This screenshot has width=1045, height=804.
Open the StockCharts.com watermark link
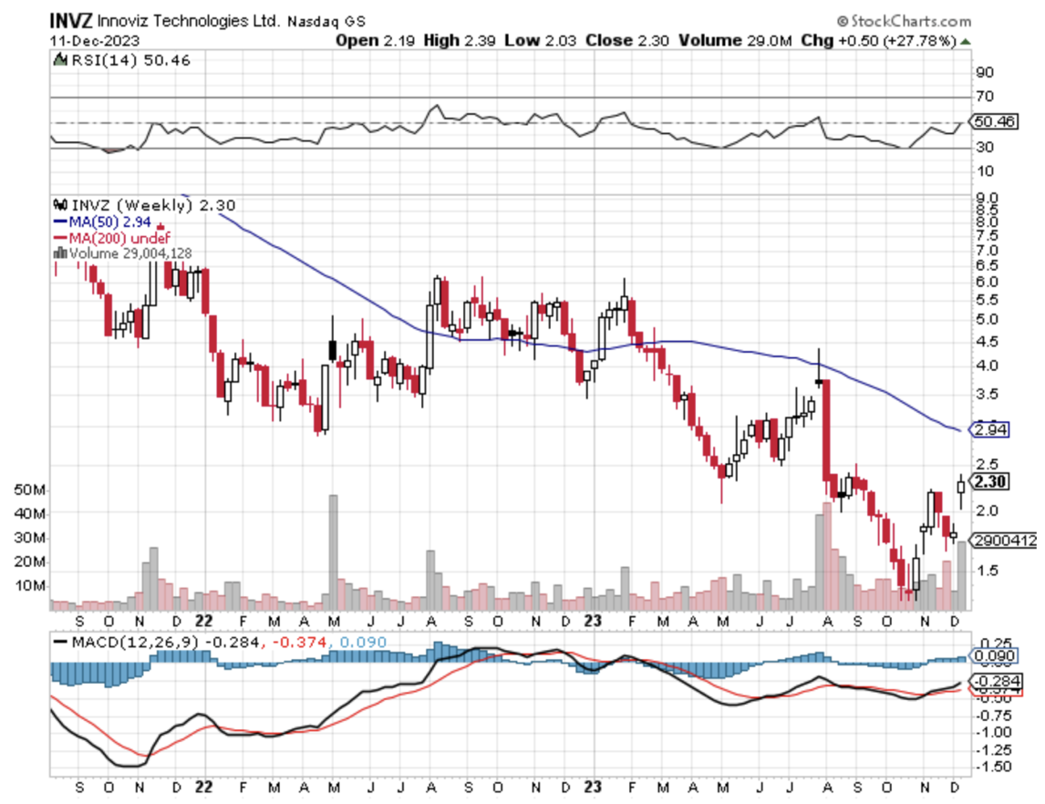click(909, 20)
